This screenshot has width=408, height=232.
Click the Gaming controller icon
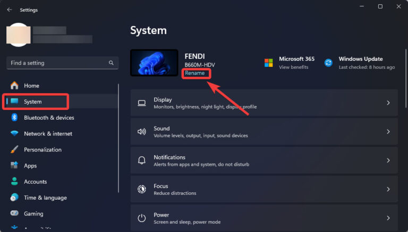[x=14, y=213]
